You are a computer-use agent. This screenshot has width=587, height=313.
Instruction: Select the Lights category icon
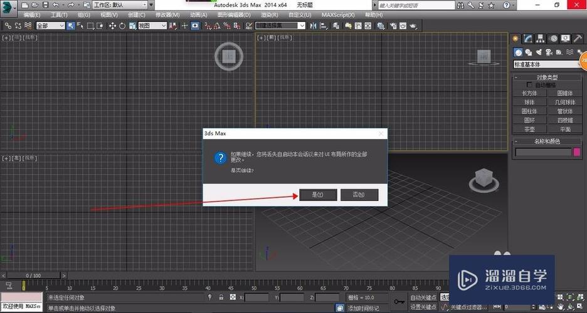539,53
